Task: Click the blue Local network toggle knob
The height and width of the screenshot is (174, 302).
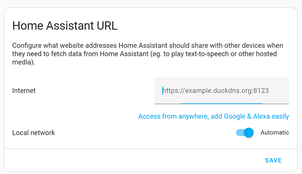Action: 248,133
